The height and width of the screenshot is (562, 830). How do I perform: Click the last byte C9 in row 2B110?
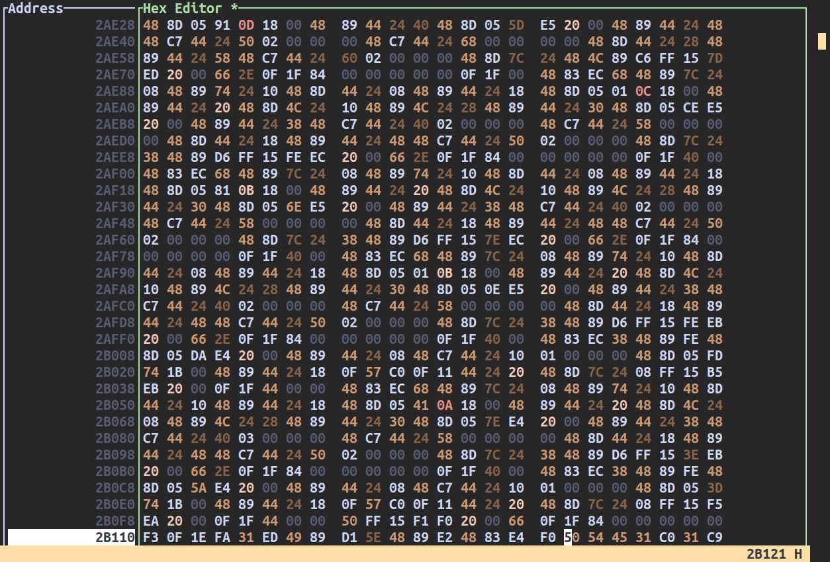tap(715, 538)
